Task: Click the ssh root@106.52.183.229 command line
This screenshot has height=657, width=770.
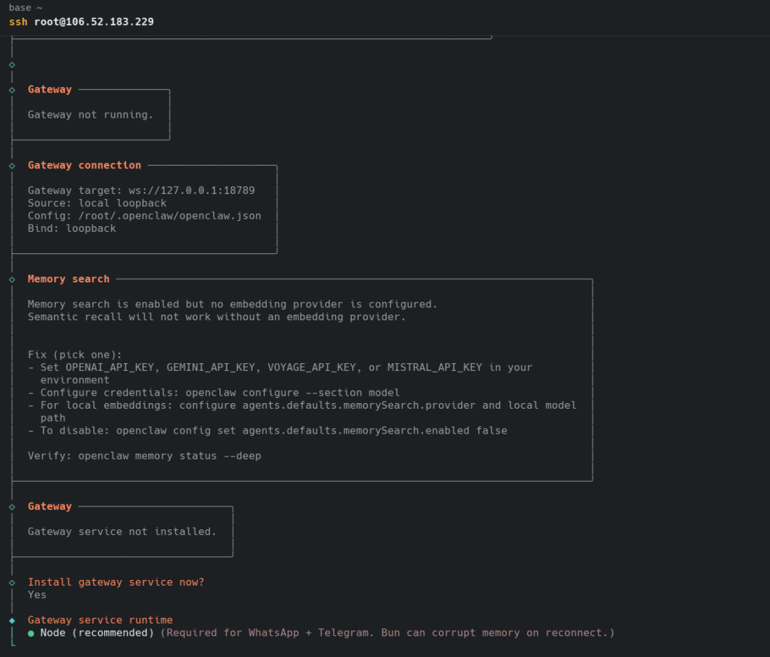Action: 81,22
